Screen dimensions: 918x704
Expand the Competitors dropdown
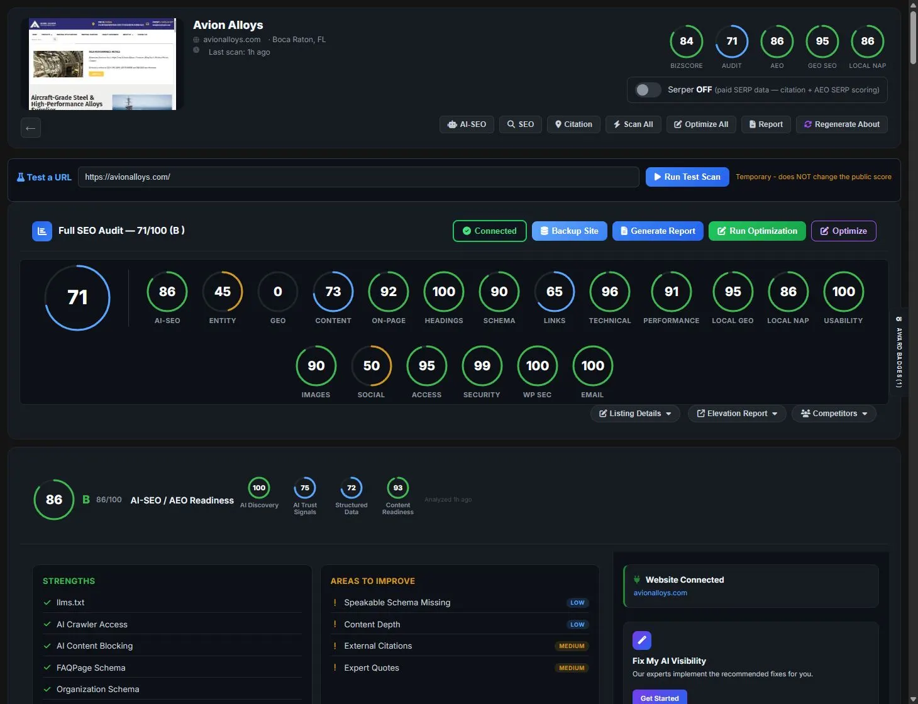834,414
